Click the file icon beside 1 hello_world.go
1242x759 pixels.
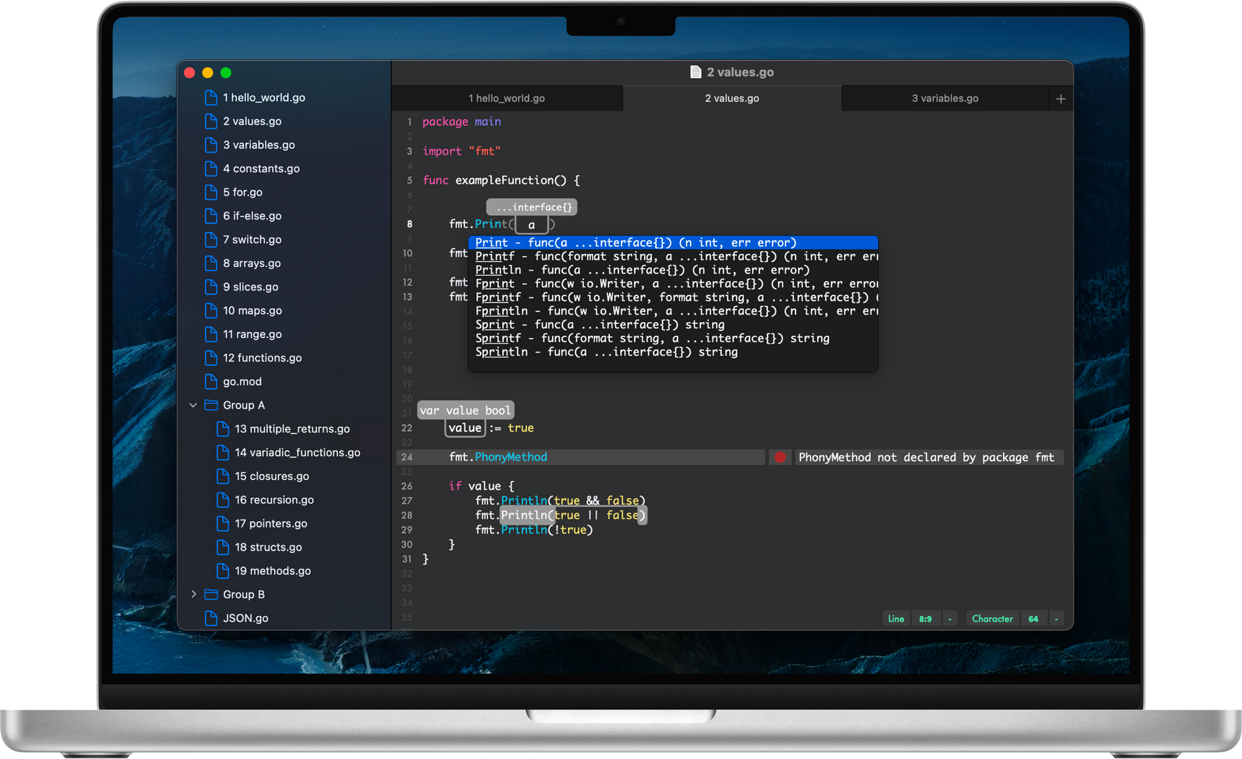tap(211, 97)
